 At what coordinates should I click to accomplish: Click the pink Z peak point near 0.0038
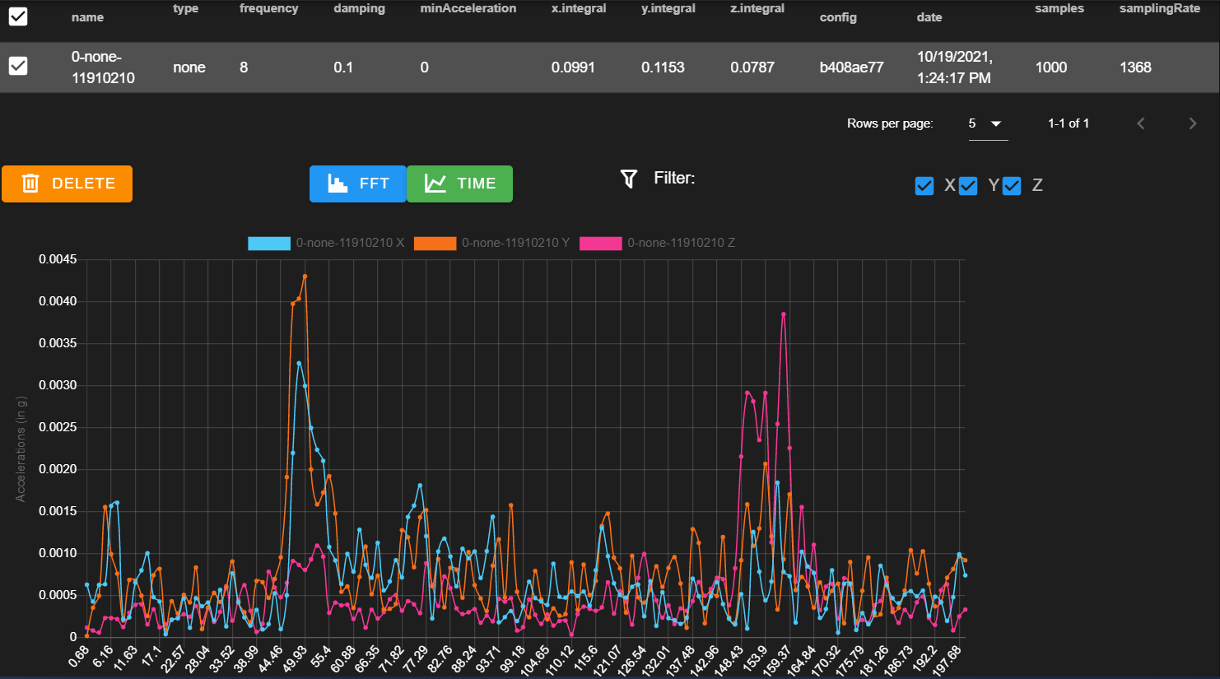(x=784, y=314)
